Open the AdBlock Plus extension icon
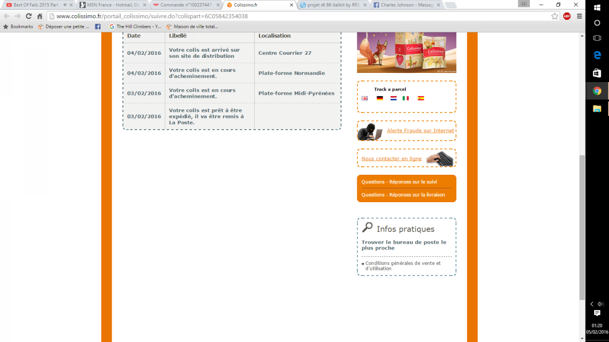Image resolution: width=609 pixels, height=342 pixels. coord(567,16)
